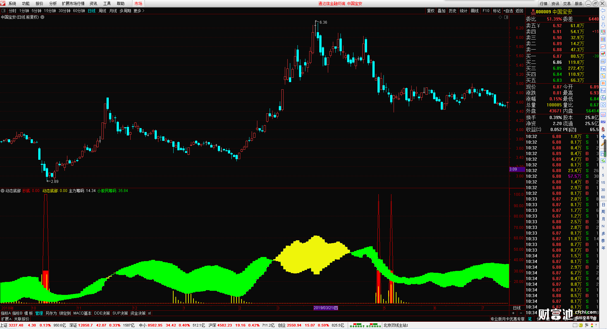Viewport: 607px width, 329px height.
Task: Select the pencil drawing tool icon
Action: (603, 144)
